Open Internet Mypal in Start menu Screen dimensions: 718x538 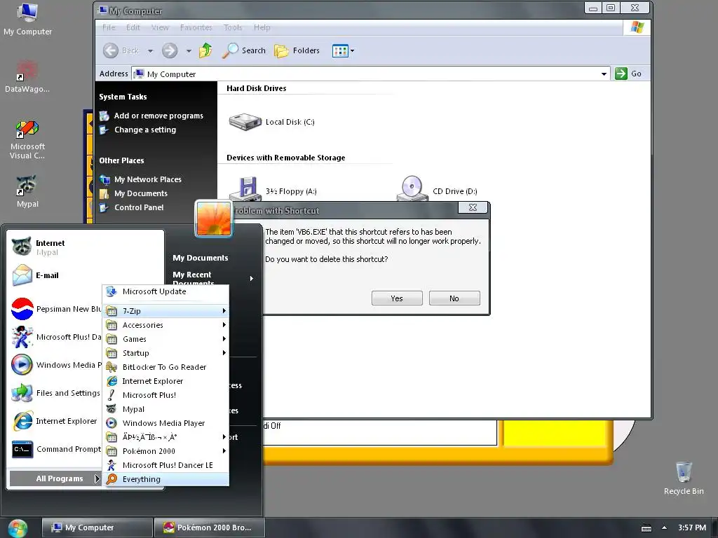tap(86, 247)
